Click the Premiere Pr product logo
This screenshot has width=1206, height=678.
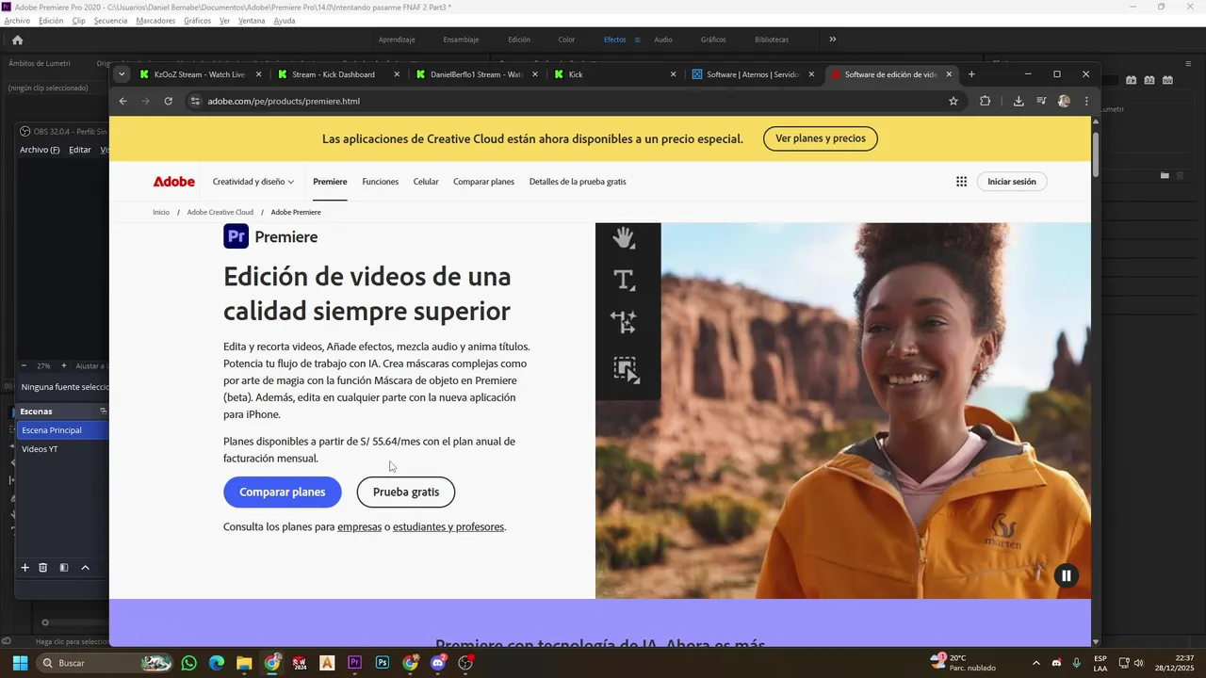point(236,236)
